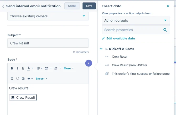Click the search magnifier icon

pyautogui.click(x=165, y=30)
